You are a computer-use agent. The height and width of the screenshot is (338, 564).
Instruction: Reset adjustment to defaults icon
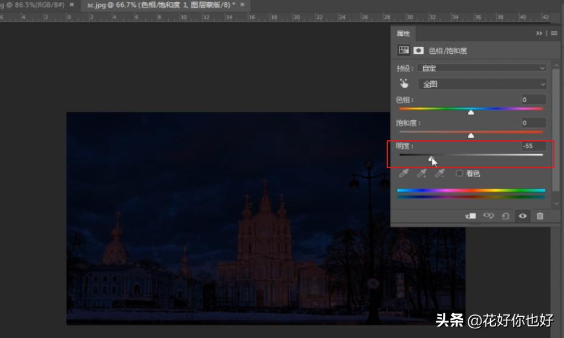pyautogui.click(x=505, y=216)
